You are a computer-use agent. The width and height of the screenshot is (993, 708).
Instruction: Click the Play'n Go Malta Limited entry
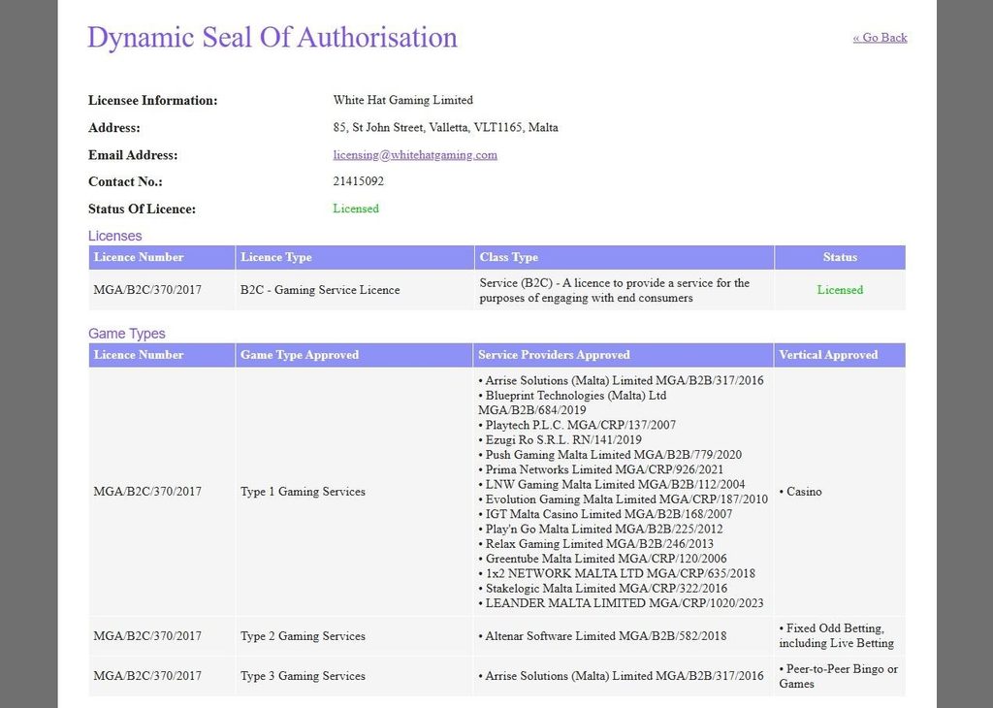pyautogui.click(x=600, y=529)
